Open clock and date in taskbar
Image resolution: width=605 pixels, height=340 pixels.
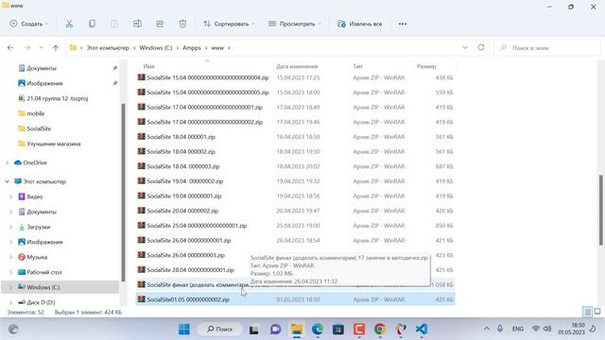point(571,329)
